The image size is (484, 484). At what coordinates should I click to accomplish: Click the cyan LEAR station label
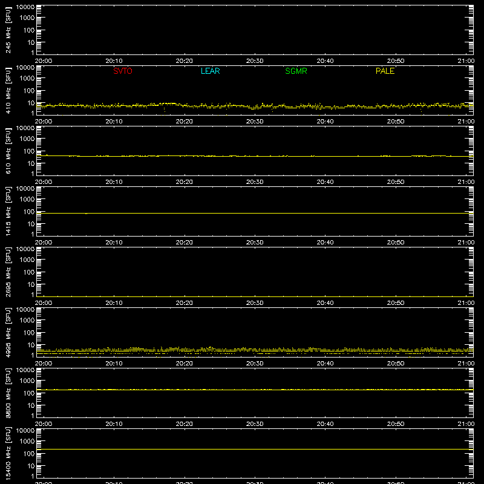[x=210, y=71]
